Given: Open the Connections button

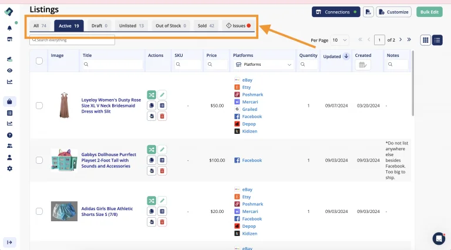Looking at the screenshot, I should pos(336,12).
